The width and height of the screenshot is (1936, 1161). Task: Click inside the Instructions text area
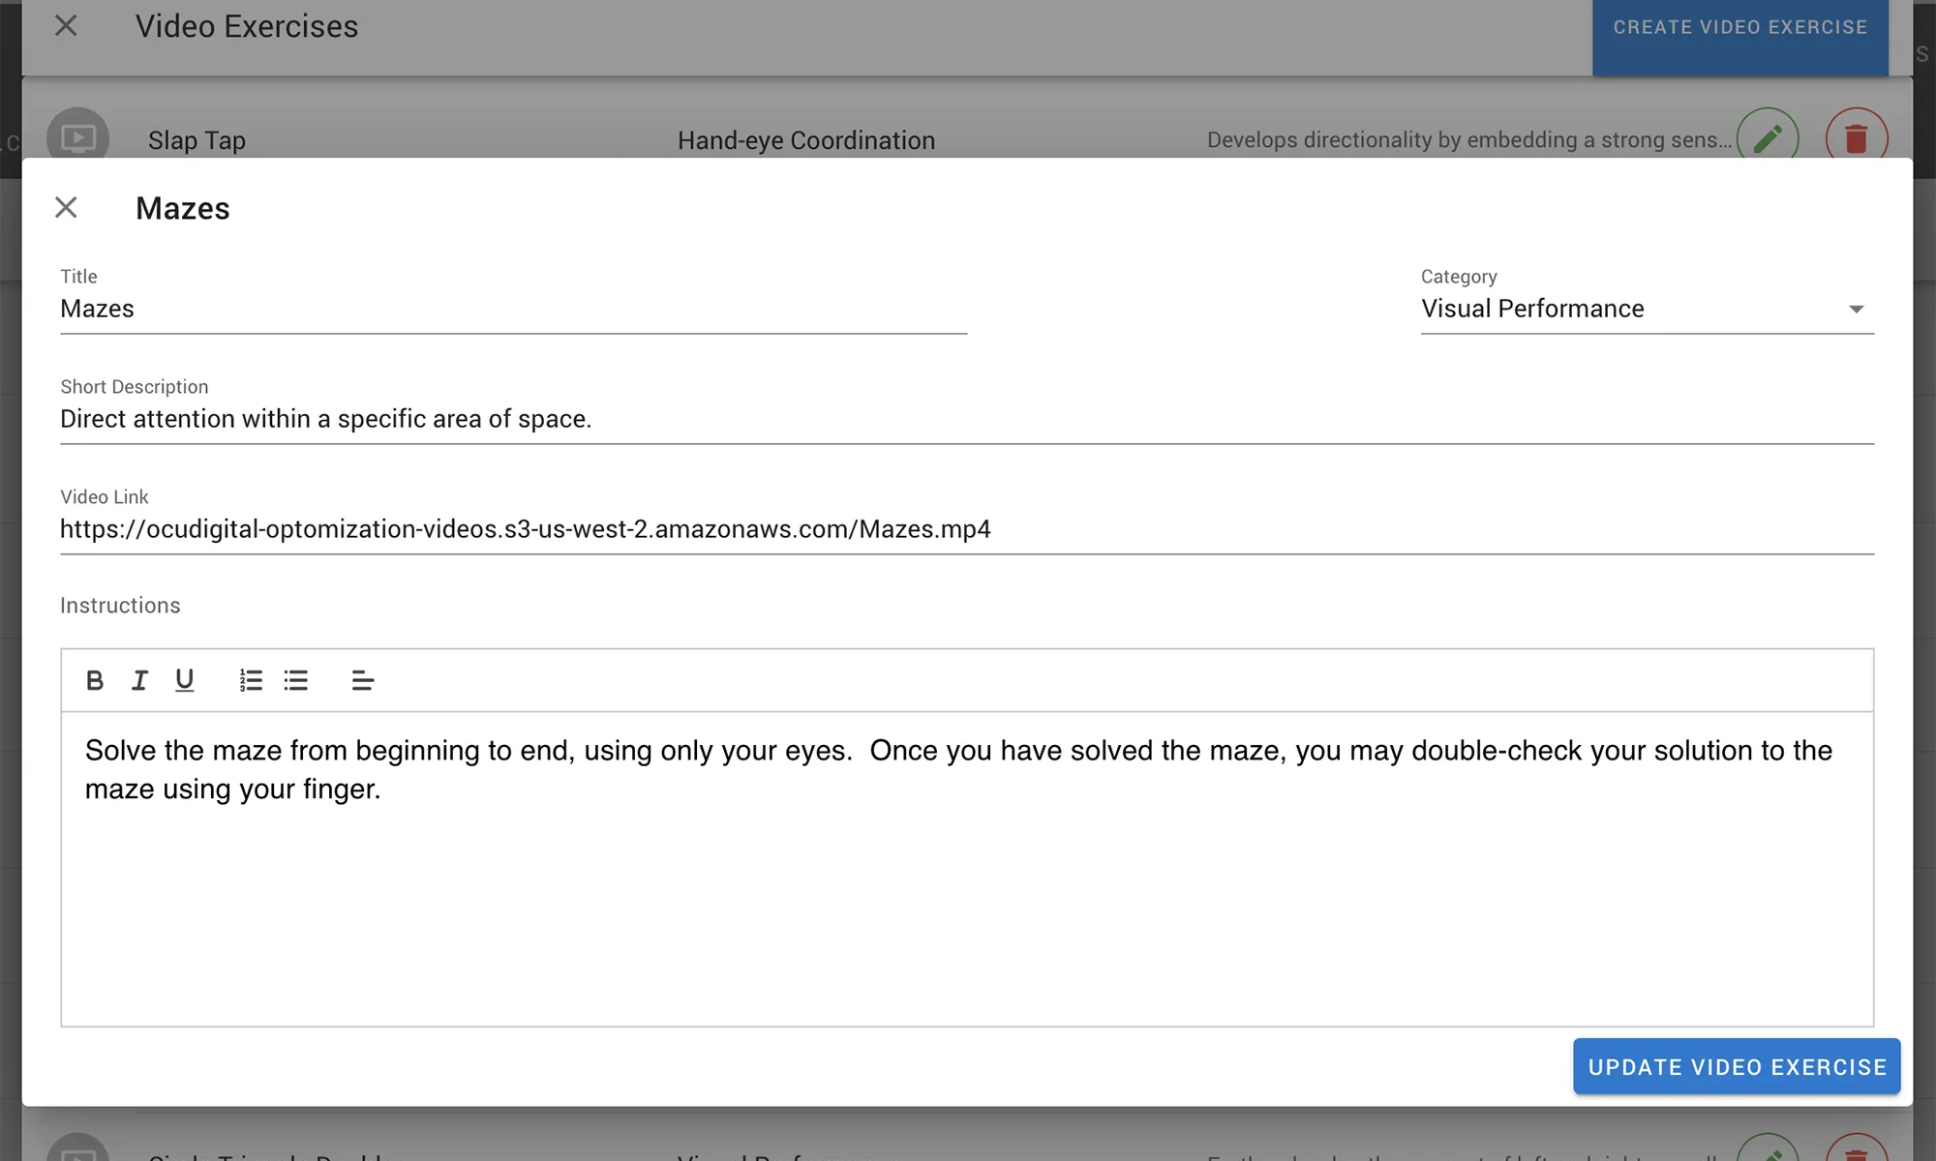click(x=966, y=890)
